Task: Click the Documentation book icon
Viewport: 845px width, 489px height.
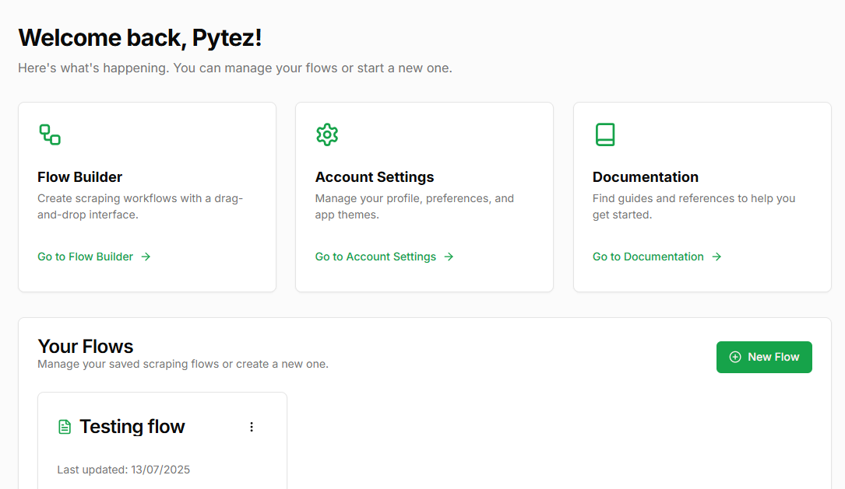Action: tap(604, 134)
